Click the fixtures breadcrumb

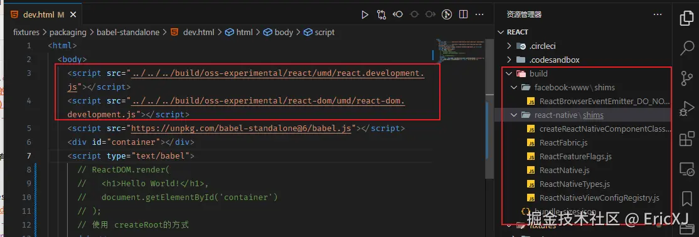26,32
